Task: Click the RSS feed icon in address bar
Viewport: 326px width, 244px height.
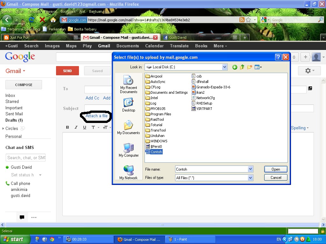Action: point(242,20)
